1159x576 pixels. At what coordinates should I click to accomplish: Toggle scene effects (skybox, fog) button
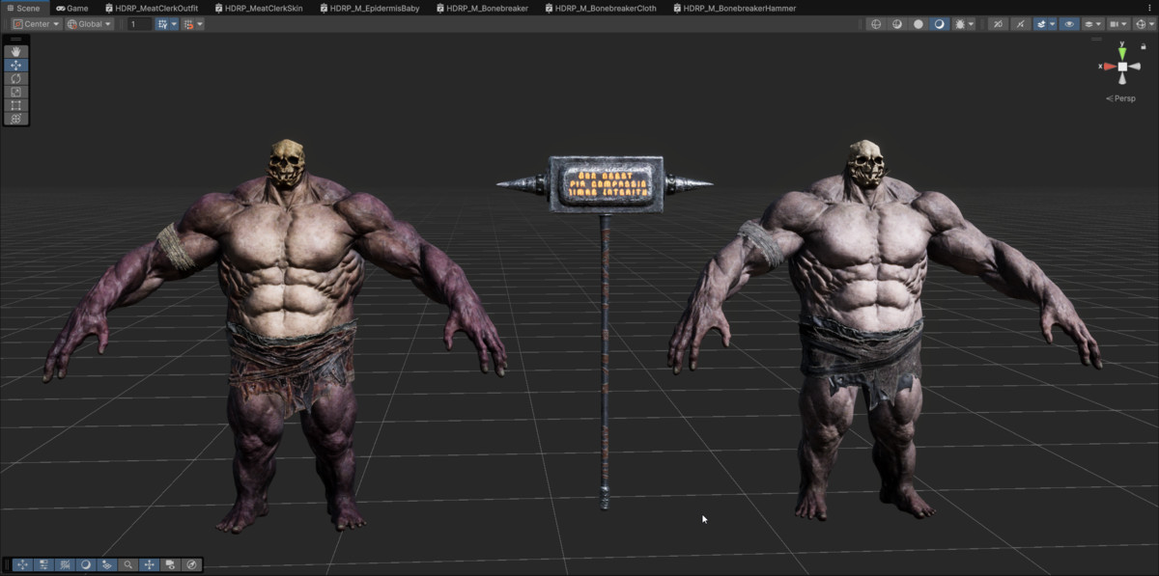(1040, 24)
